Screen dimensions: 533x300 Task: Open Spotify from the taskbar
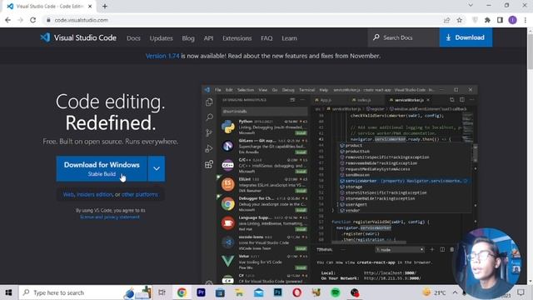click(335, 292)
